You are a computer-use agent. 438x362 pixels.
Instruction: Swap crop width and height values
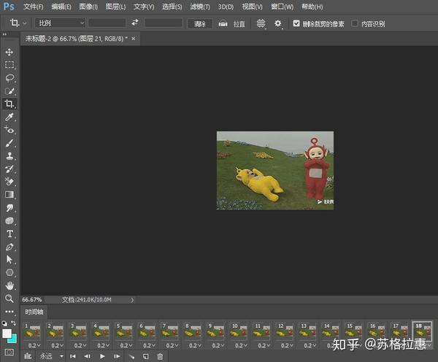tap(135, 23)
